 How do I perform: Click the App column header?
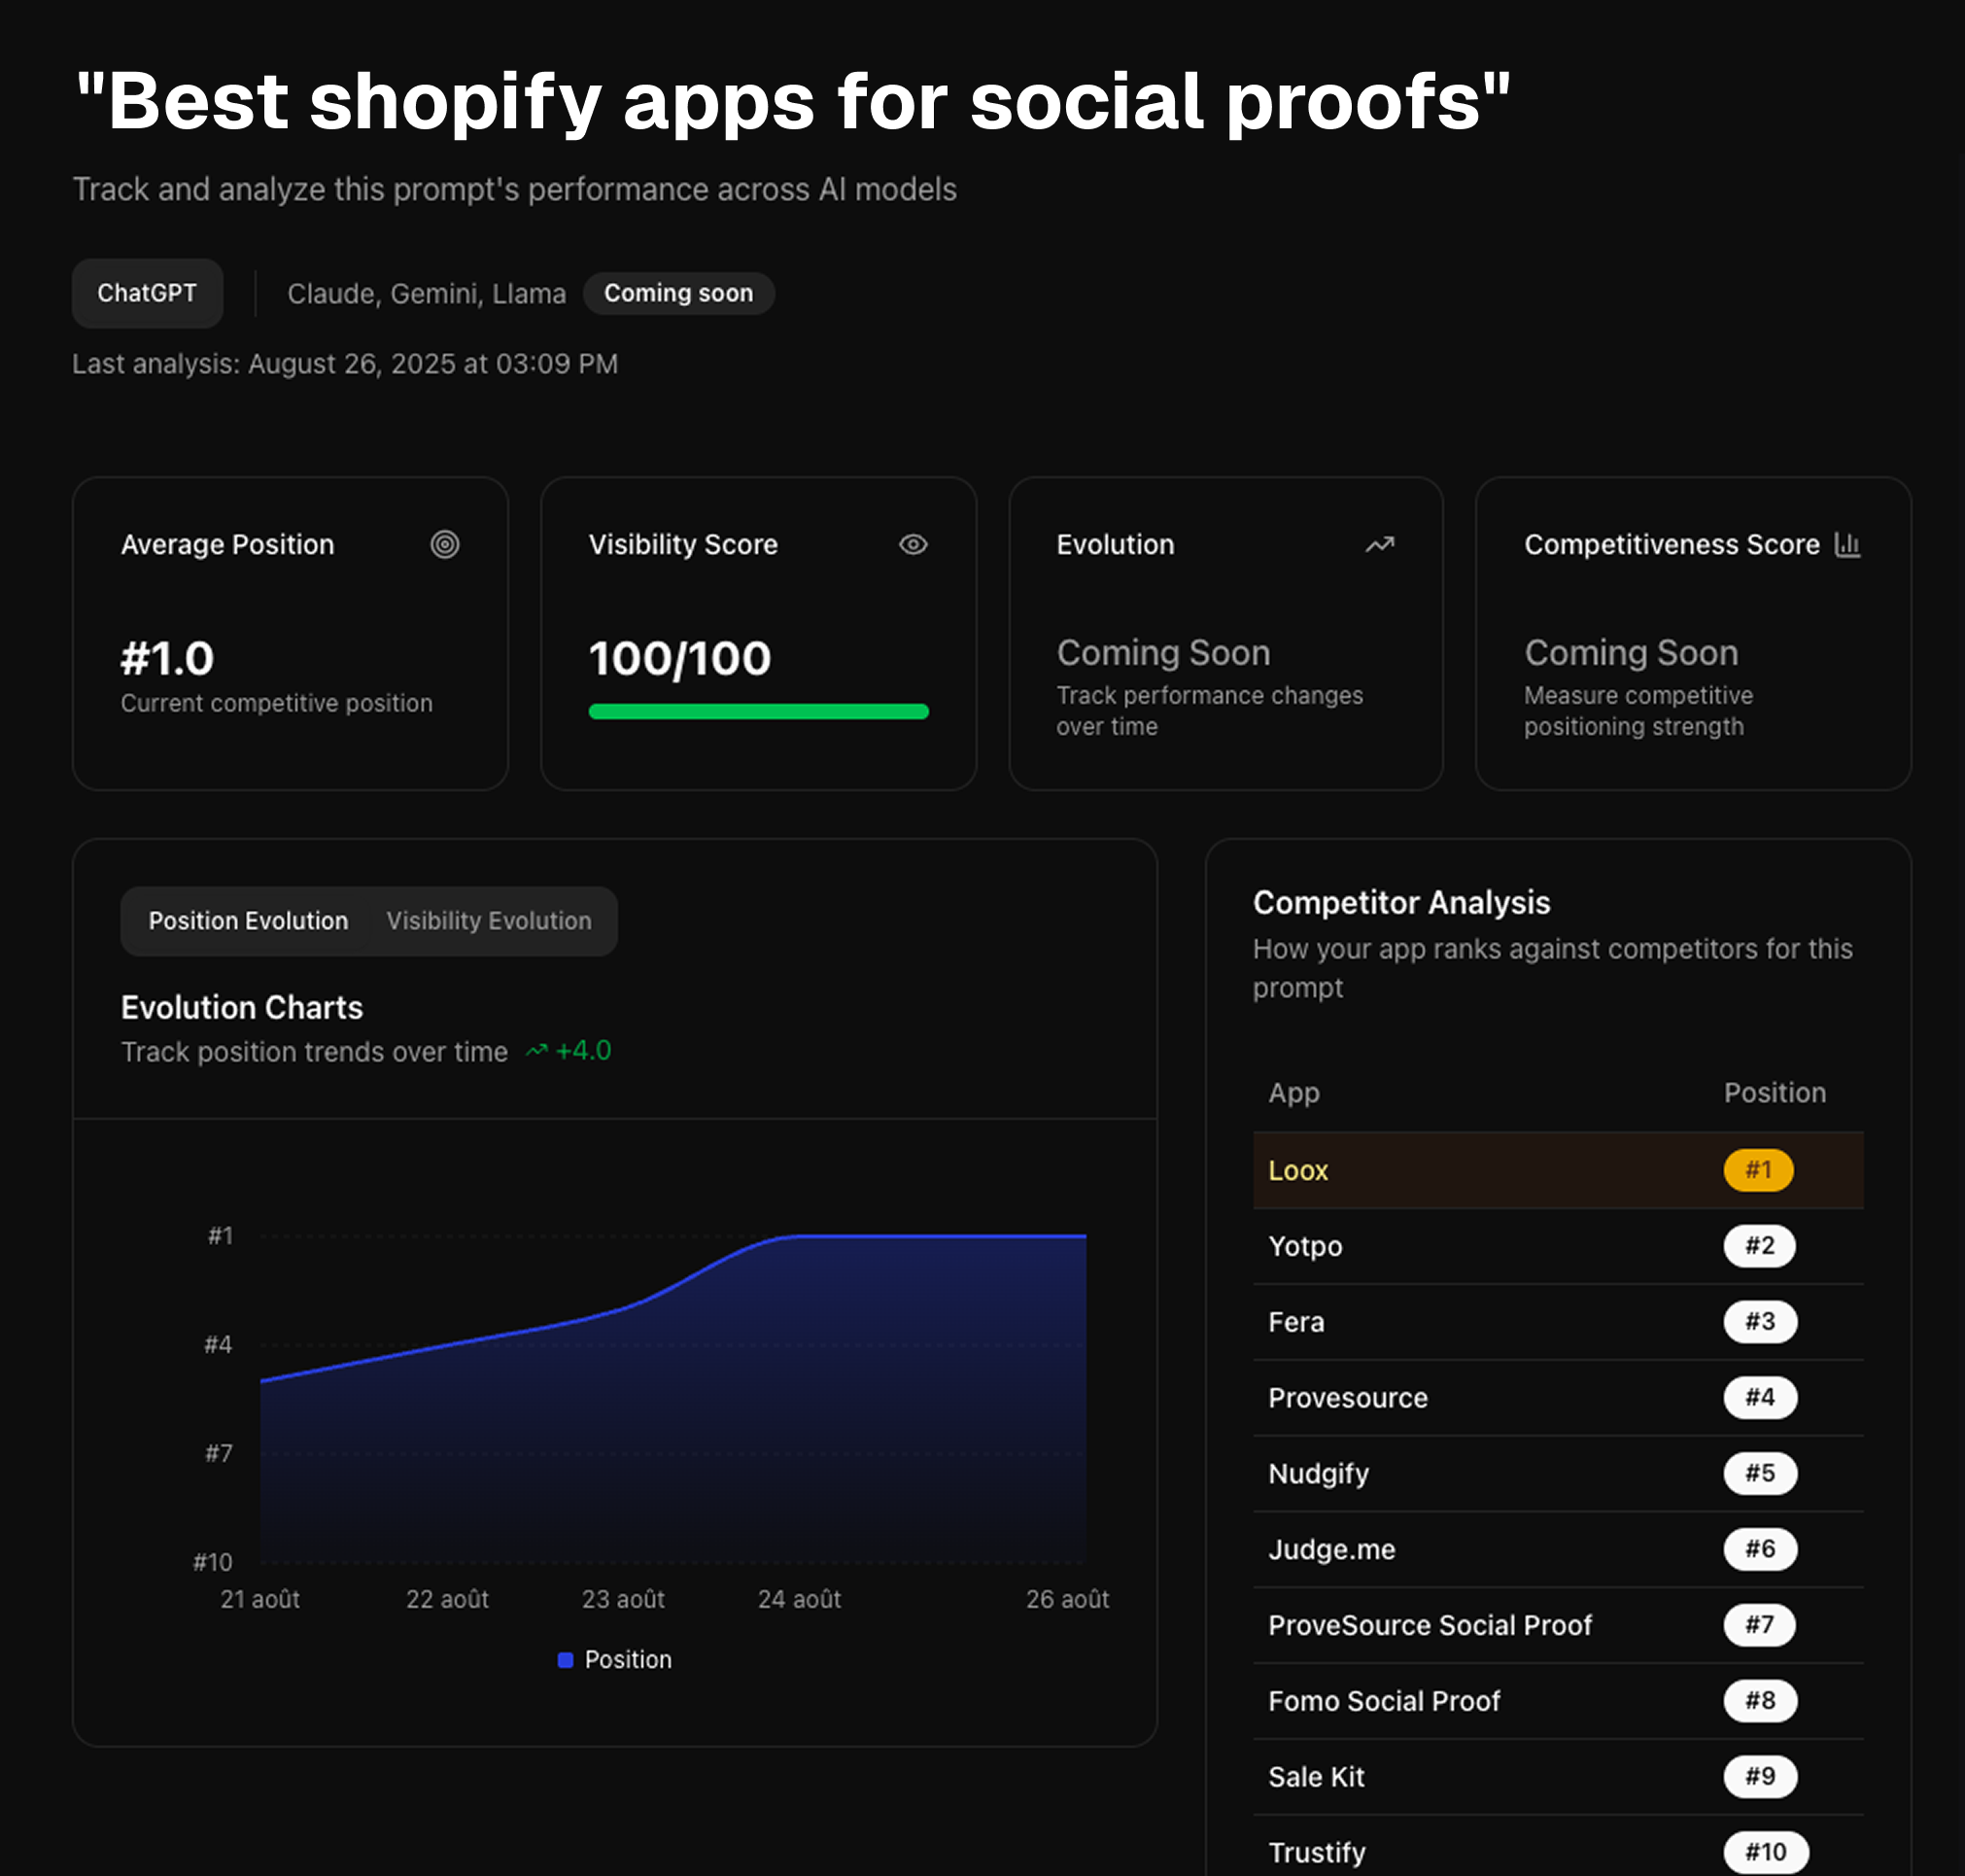tap(1294, 1093)
